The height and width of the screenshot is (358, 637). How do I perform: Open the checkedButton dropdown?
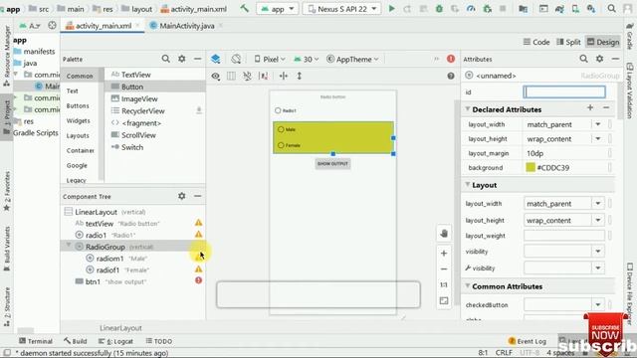(597, 305)
